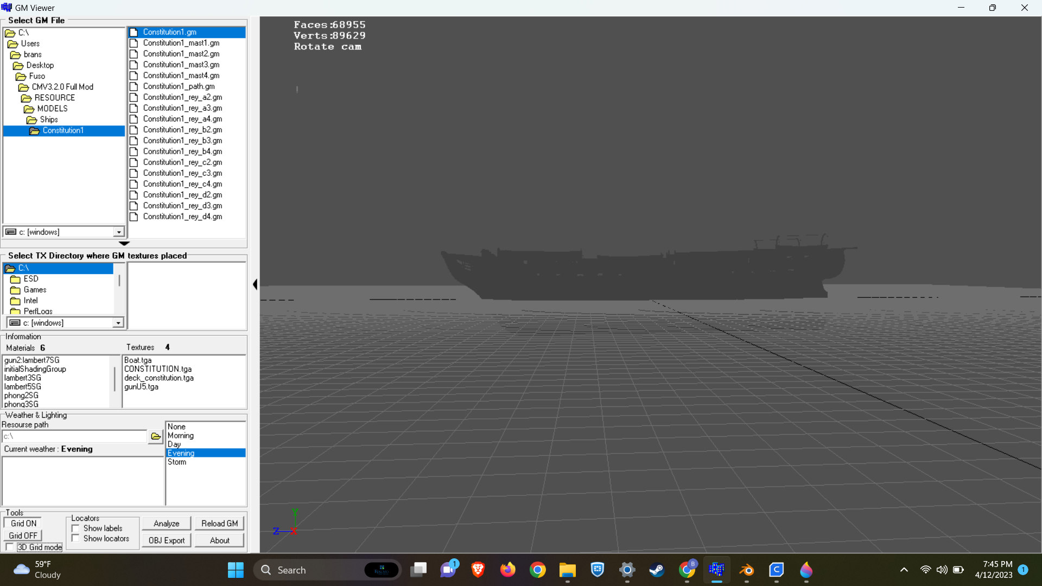Select Constitution1_rey_a2.gm file
The width and height of the screenshot is (1042, 586).
[x=182, y=97]
